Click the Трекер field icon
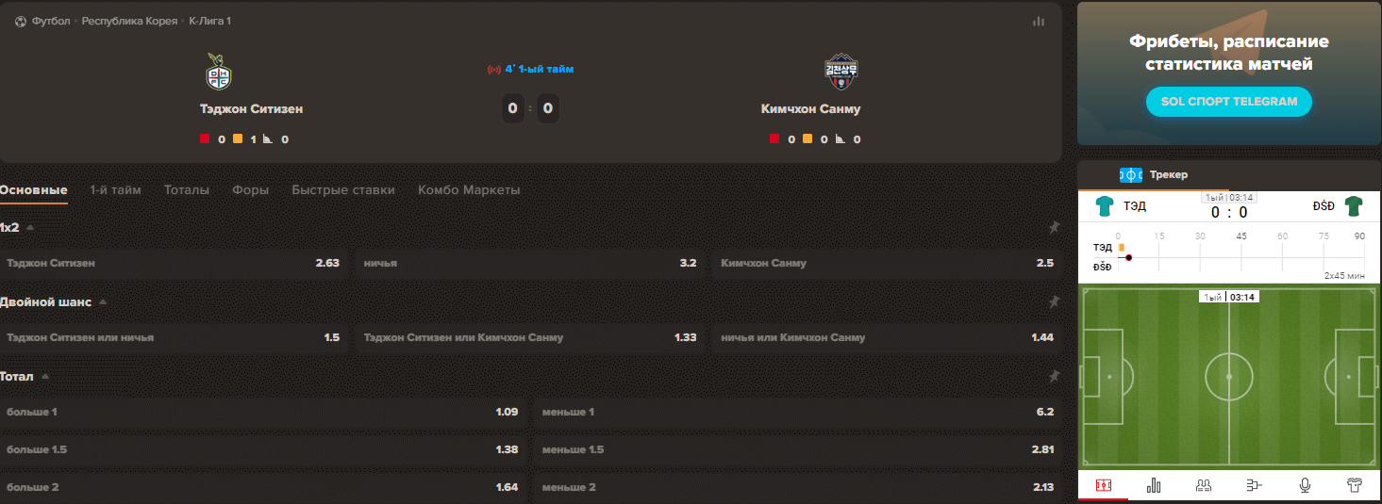The image size is (1382, 504). coord(1131,175)
